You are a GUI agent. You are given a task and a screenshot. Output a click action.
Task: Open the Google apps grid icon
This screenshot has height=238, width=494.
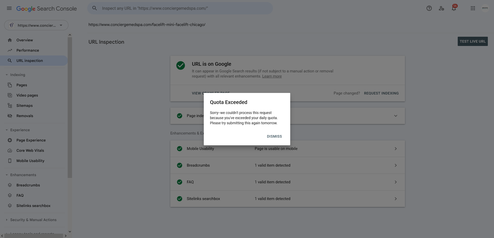(473, 8)
